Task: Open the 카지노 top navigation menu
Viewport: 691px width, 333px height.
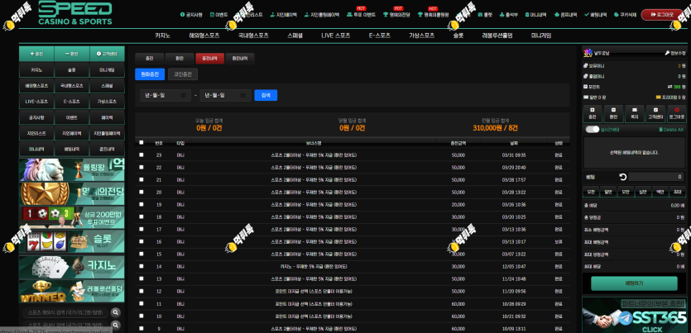Action: pyautogui.click(x=163, y=36)
